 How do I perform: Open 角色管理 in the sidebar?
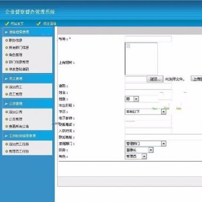(x=15, y=55)
